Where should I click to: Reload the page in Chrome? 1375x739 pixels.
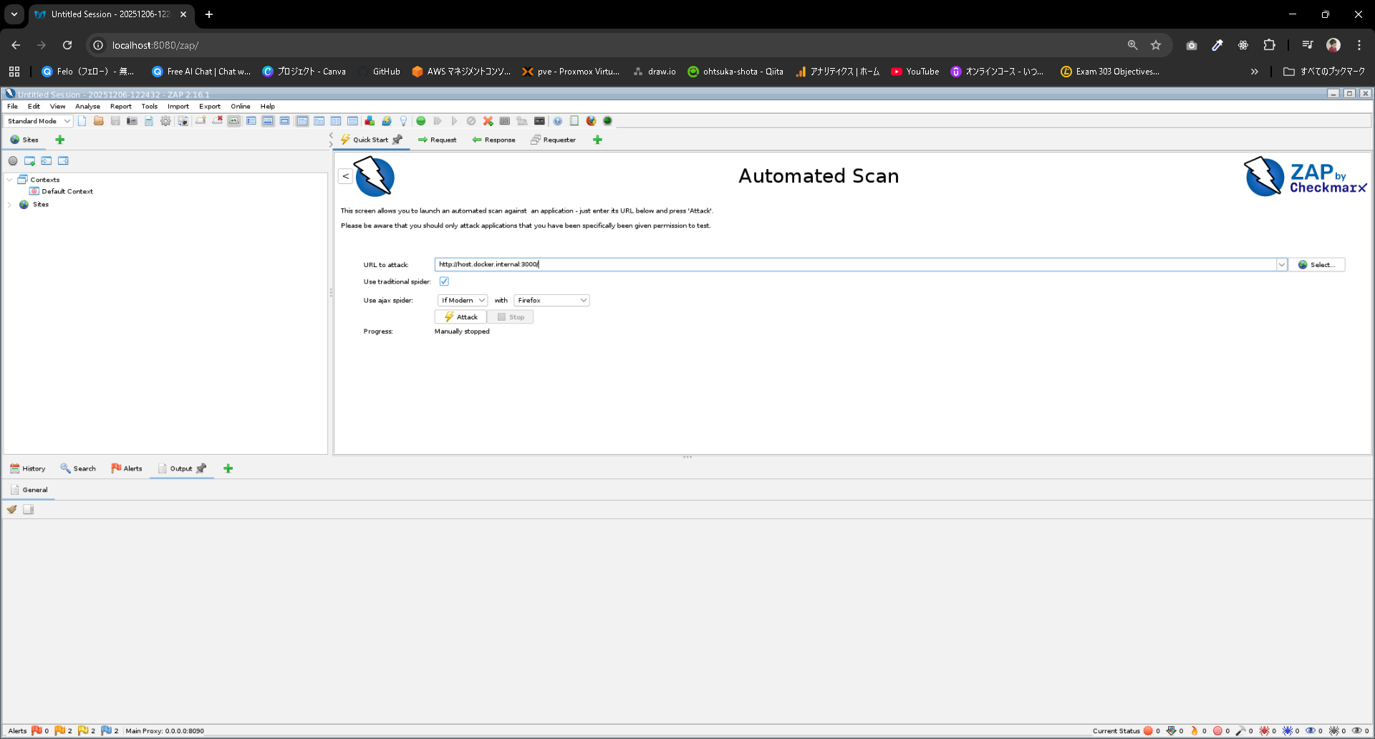coord(67,45)
